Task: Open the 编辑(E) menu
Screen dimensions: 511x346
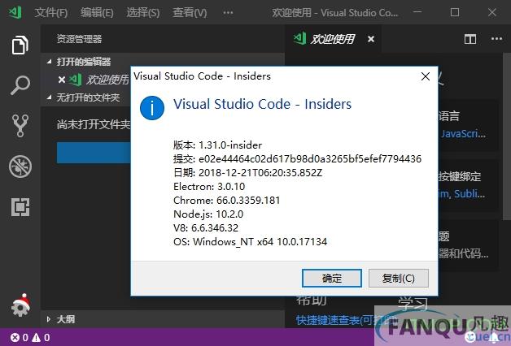Action: [x=97, y=13]
